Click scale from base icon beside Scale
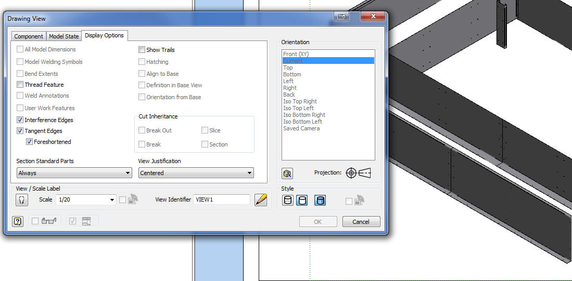572x281 pixels. tap(133, 199)
